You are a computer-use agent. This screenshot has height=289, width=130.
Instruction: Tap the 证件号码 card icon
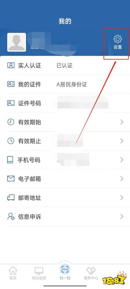pos(11,103)
